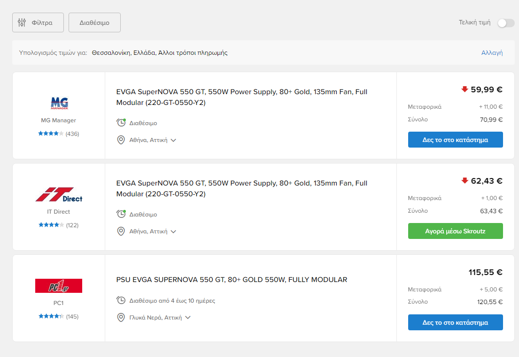This screenshot has height=357, width=519.
Task: Click Διαθέσιμο από 4 έως 10 ημέρες text
Action: pos(172,300)
